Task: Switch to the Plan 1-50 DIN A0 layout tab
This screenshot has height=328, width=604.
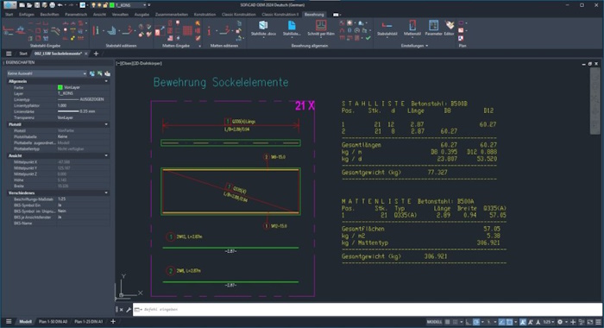Action: pos(53,321)
